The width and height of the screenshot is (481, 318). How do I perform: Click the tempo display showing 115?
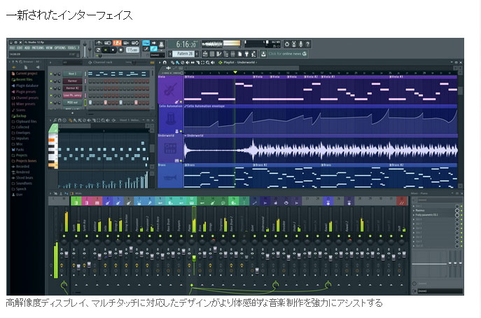click(132, 50)
